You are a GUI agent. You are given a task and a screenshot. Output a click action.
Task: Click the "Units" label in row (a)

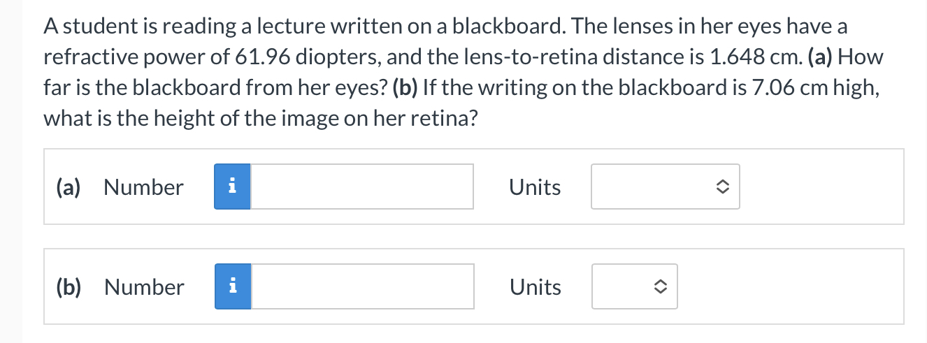[535, 187]
